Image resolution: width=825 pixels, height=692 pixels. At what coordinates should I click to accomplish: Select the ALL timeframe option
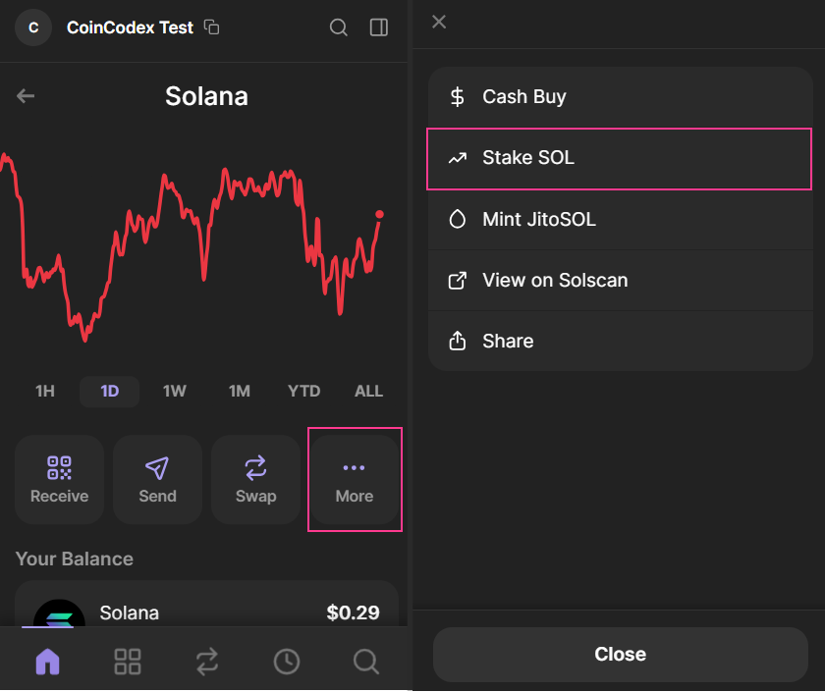click(368, 391)
